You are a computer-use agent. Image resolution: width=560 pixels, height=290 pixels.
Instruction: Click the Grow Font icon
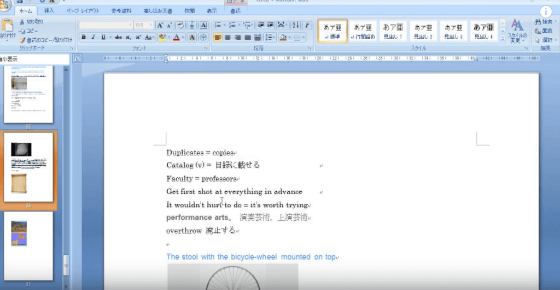pyautogui.click(x=160, y=25)
